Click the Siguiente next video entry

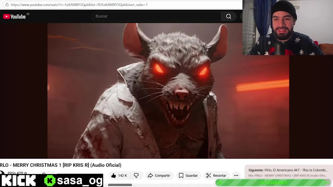point(288,170)
